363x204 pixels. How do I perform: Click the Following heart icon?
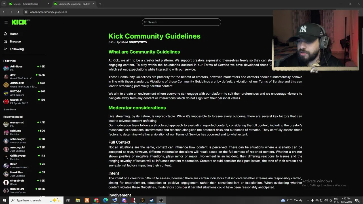pyautogui.click(x=5, y=49)
